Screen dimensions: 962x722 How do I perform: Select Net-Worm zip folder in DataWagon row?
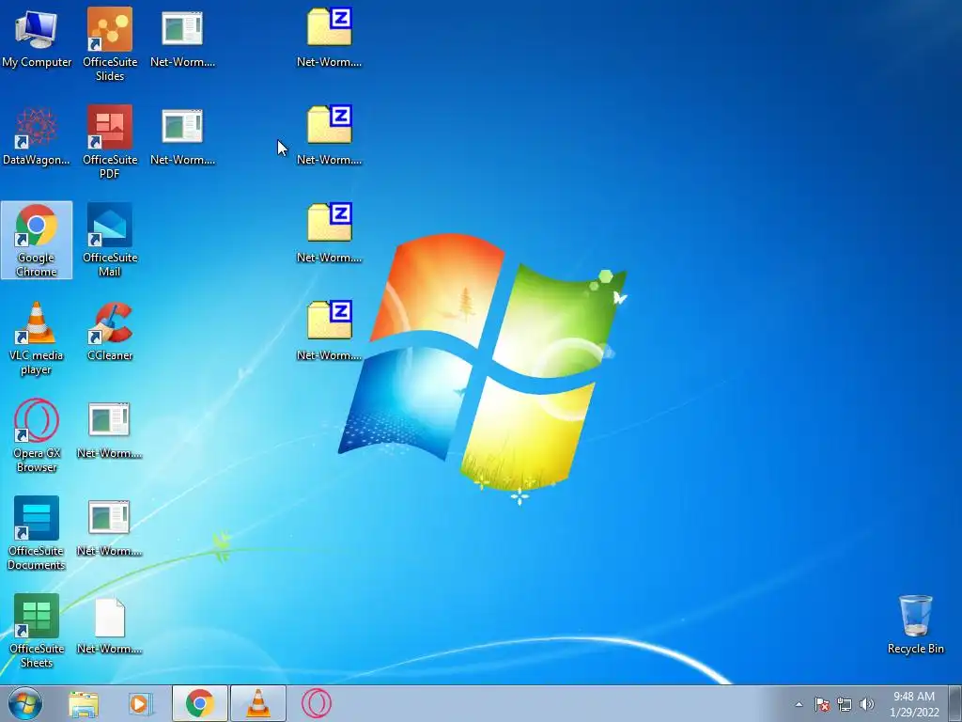[330, 136]
